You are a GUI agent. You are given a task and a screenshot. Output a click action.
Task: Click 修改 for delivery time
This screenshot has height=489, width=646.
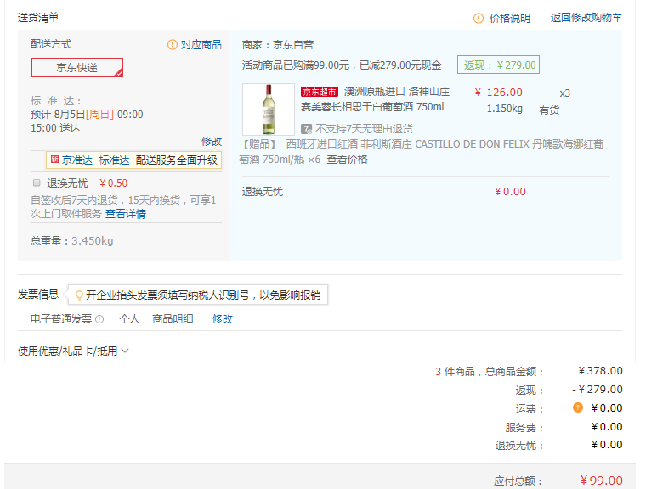coord(212,142)
